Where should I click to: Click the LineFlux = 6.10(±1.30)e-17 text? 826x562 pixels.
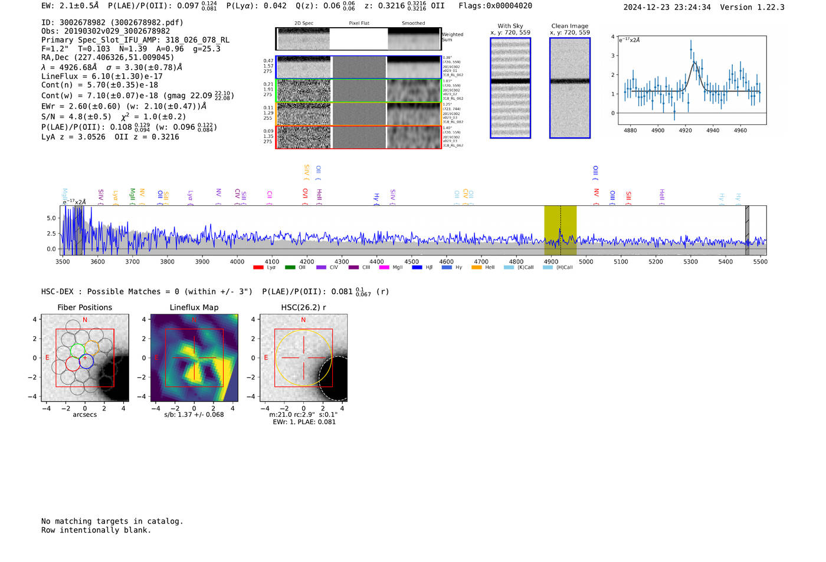click(102, 76)
